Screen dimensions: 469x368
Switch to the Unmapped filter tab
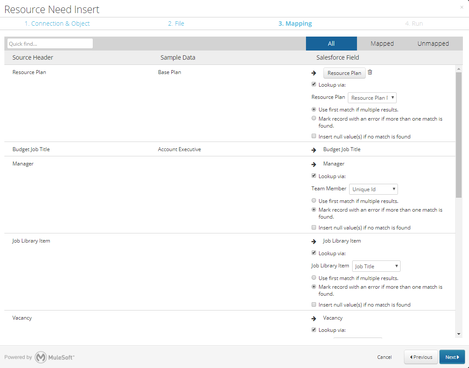click(433, 44)
